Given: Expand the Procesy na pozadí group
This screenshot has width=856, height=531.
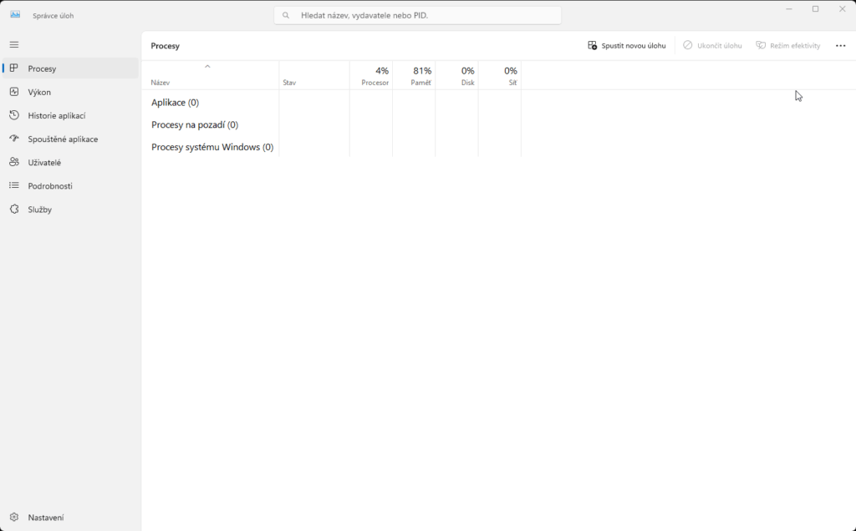Looking at the screenshot, I should pyautogui.click(x=194, y=125).
